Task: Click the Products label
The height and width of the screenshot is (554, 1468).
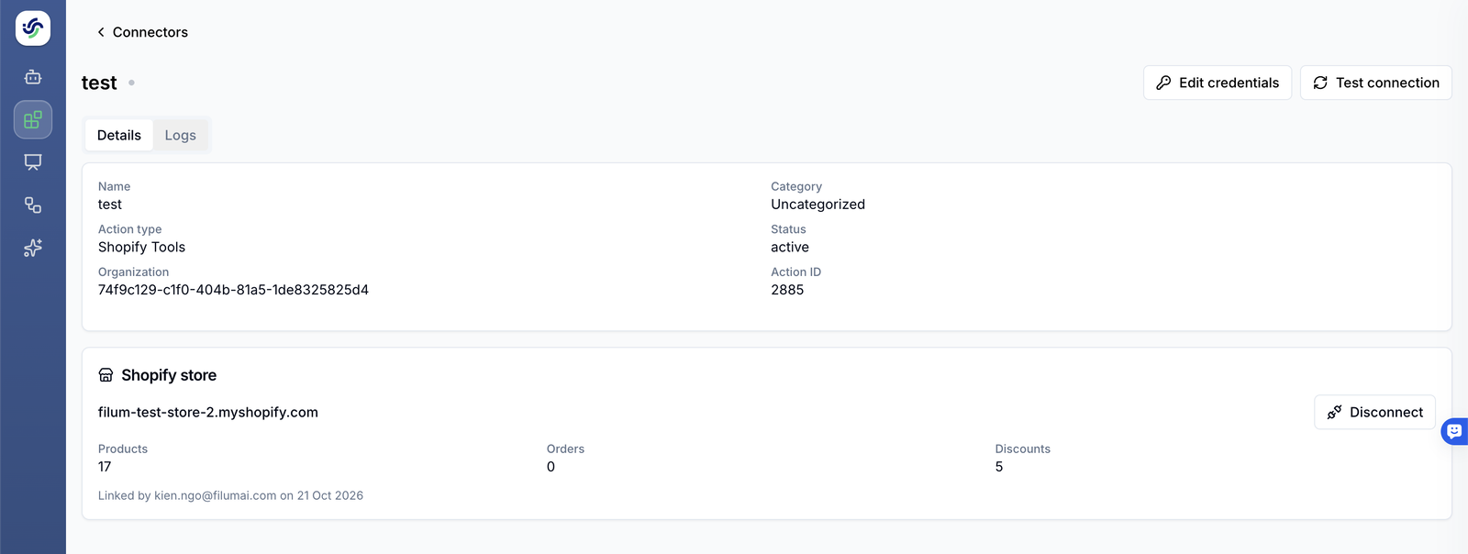Action: pyautogui.click(x=123, y=449)
